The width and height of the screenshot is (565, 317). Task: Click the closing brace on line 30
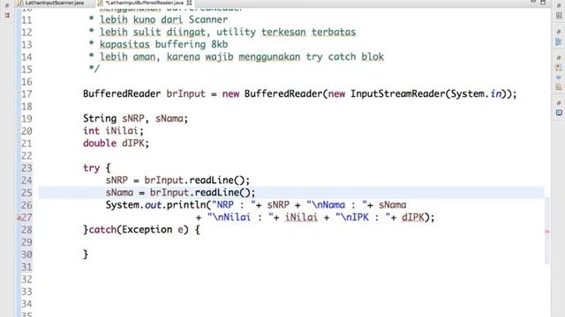pos(86,254)
